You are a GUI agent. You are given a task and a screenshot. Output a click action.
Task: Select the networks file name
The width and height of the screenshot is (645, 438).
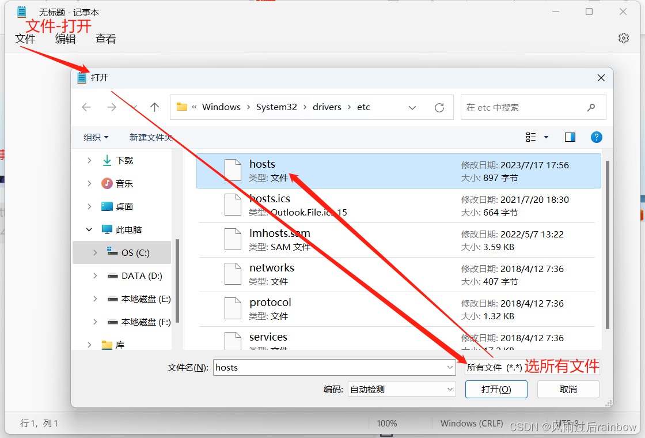tap(271, 267)
